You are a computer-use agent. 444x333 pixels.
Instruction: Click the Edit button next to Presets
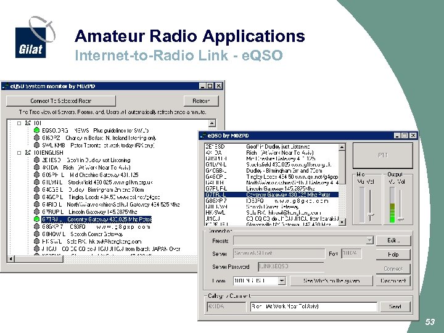coord(393,240)
